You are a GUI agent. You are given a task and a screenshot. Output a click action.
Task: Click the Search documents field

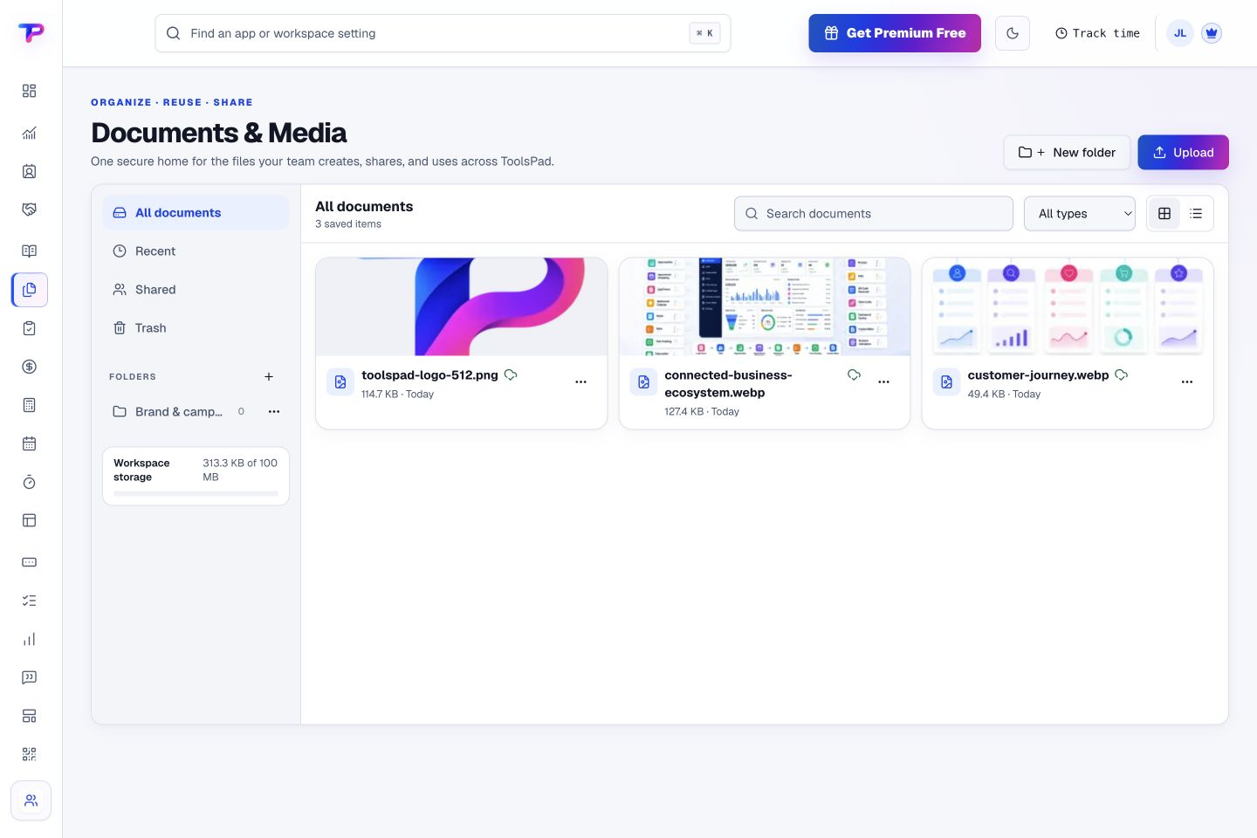(x=873, y=213)
